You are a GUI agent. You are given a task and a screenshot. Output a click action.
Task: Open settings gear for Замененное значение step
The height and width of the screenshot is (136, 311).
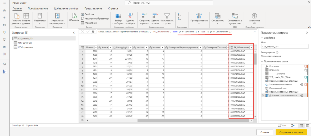pyautogui.click(x=301, y=85)
